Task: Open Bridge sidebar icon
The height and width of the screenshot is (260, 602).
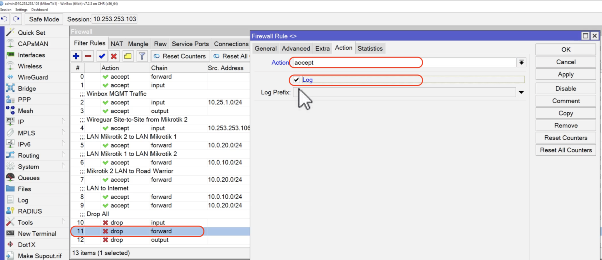Action: click(10, 89)
